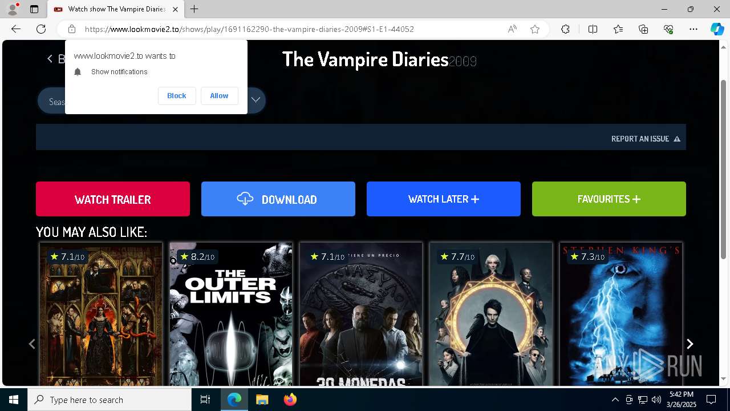Close The Vampire Diaries tab
Viewport: 730px width, 411px height.
175,9
